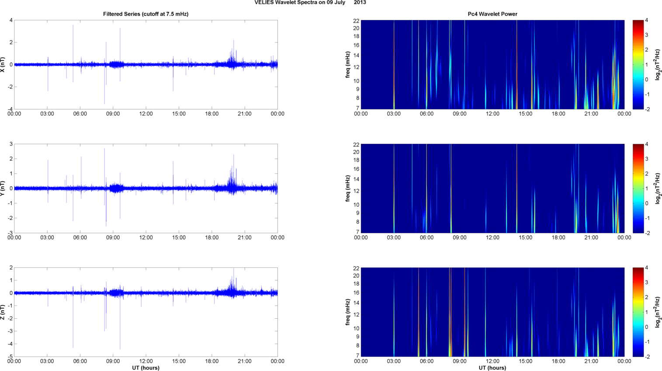Click the colorbar beside the top wavelet plot
Viewport: 662px width, 371px height.
point(638,65)
